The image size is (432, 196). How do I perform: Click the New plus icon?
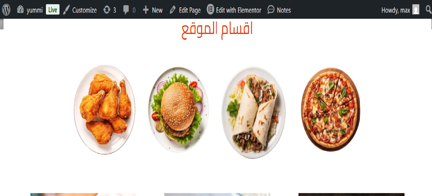pyautogui.click(x=146, y=10)
